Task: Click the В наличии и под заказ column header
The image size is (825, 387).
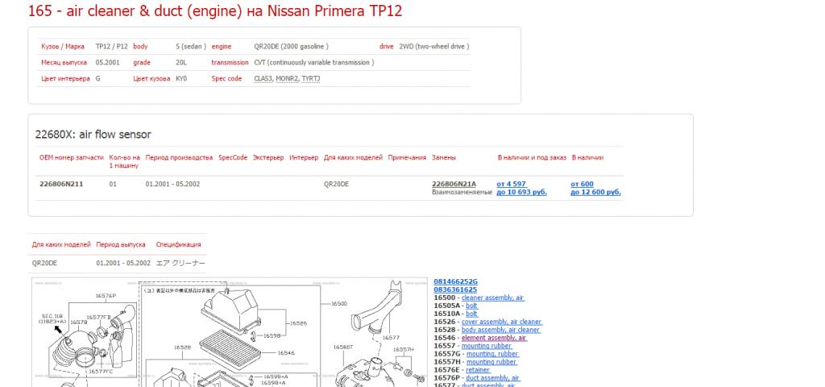Action: click(x=532, y=157)
